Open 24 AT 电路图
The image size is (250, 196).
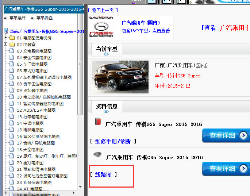(30, 189)
